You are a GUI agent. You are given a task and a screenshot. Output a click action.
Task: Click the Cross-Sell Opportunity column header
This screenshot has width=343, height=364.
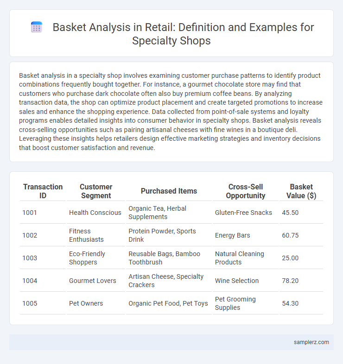pyautogui.click(x=245, y=191)
